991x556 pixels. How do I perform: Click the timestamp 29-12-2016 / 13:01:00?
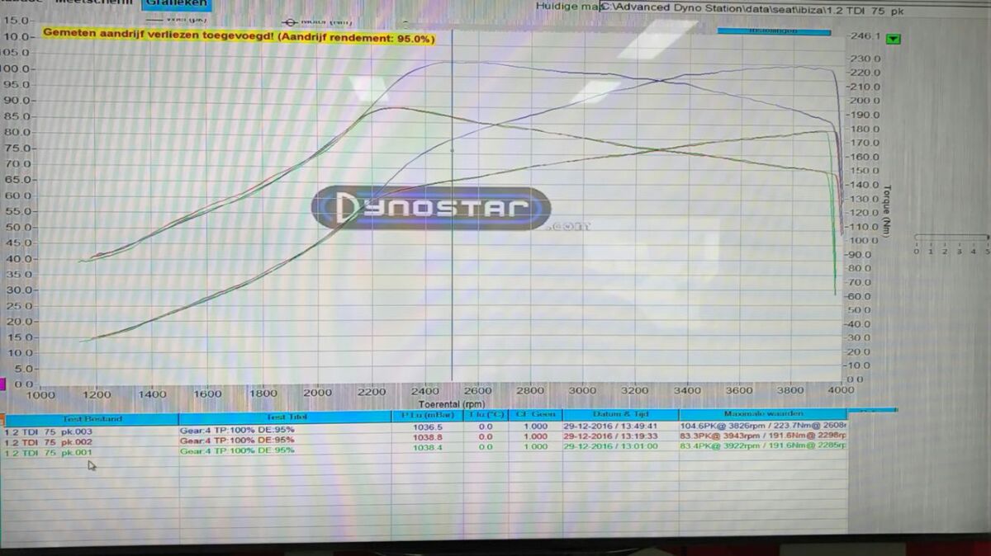click(x=610, y=446)
